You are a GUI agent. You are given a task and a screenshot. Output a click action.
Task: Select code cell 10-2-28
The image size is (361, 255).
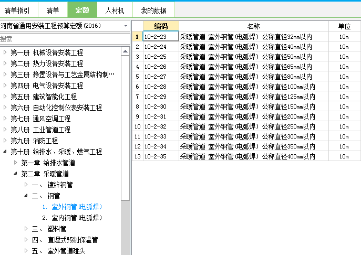coord(161,87)
